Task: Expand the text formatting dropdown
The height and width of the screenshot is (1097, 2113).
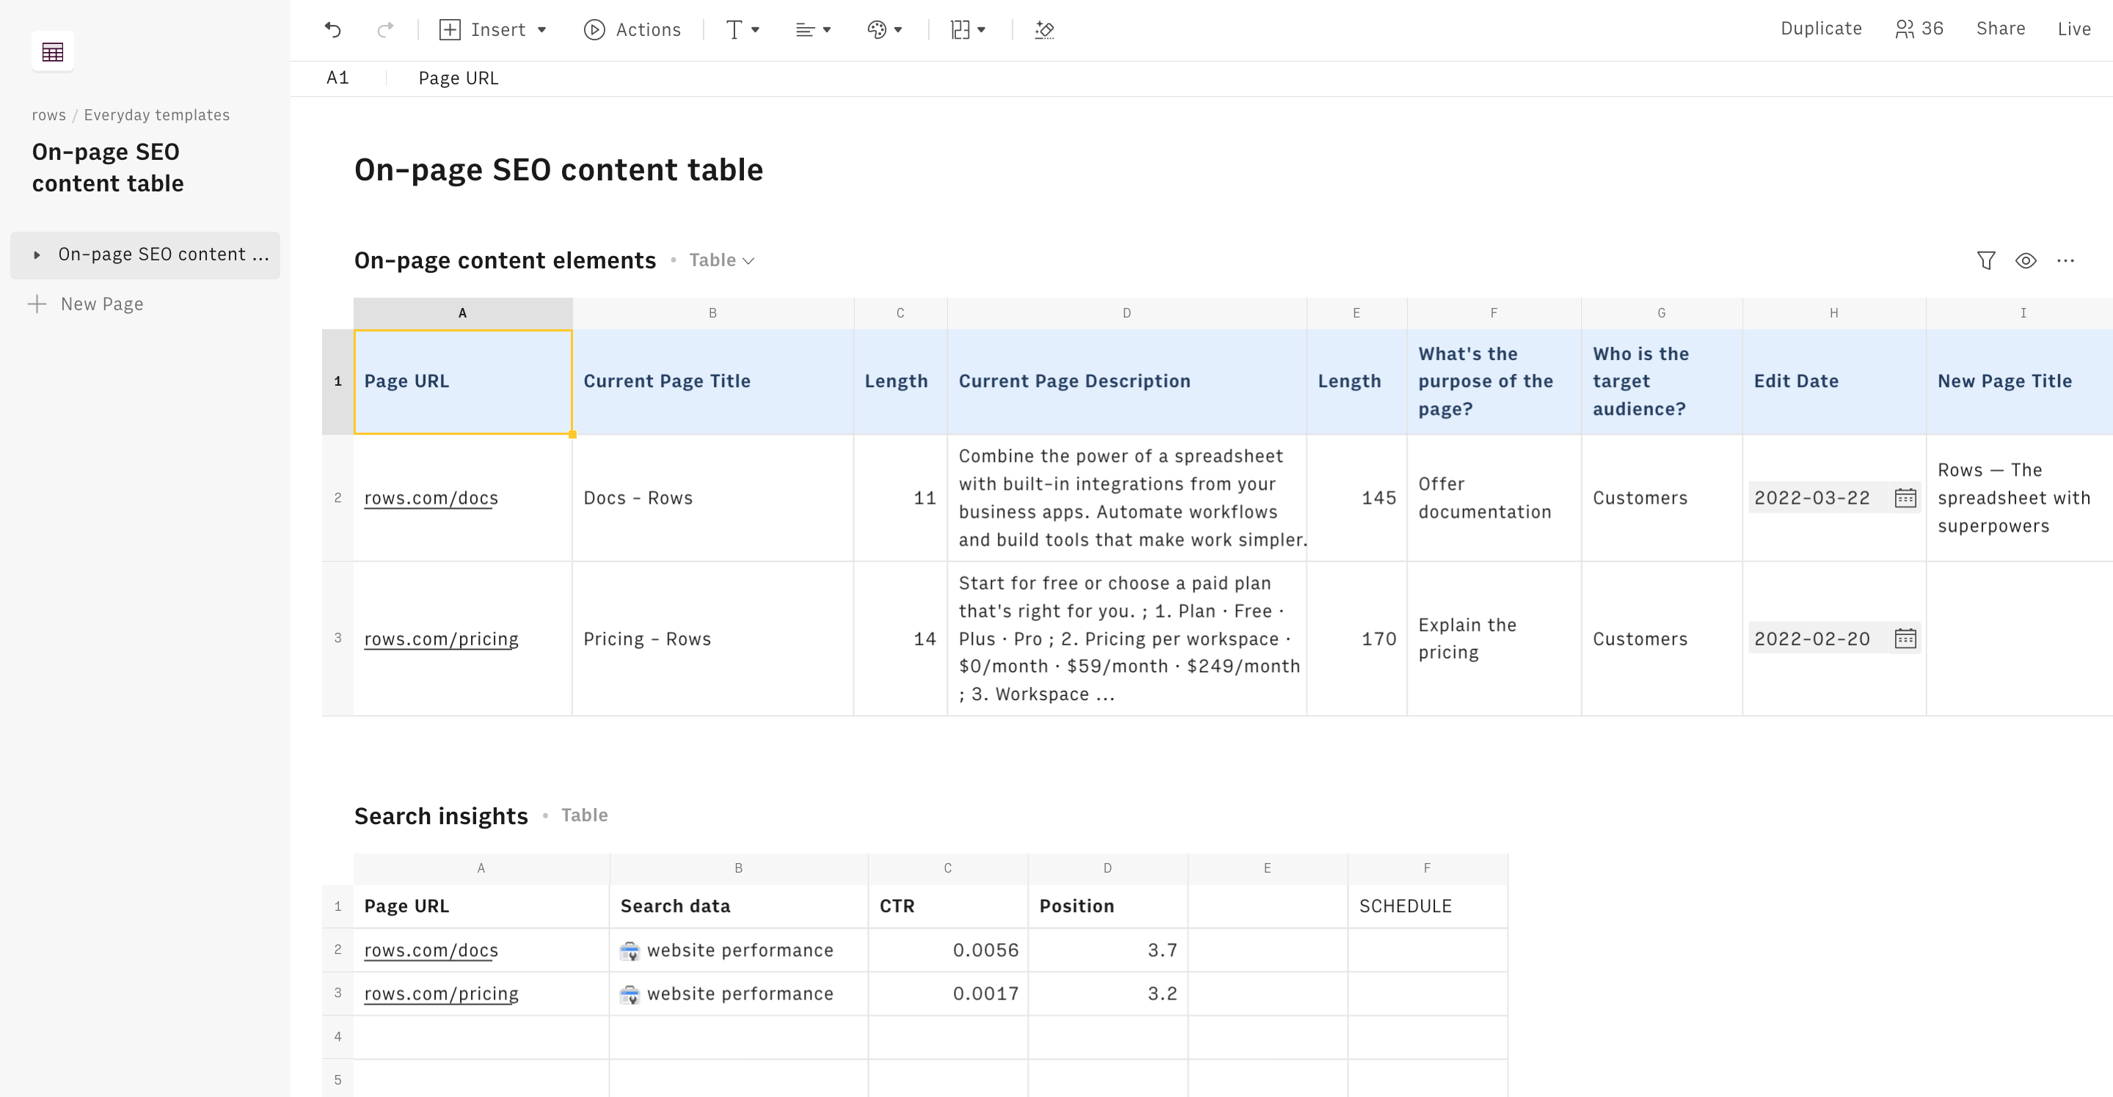Action: click(x=742, y=29)
